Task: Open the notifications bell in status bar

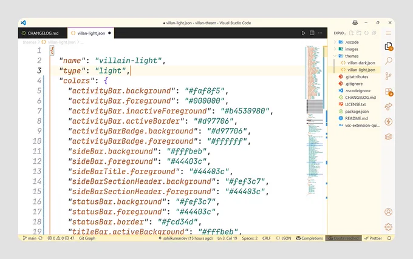Action: pos(389,238)
